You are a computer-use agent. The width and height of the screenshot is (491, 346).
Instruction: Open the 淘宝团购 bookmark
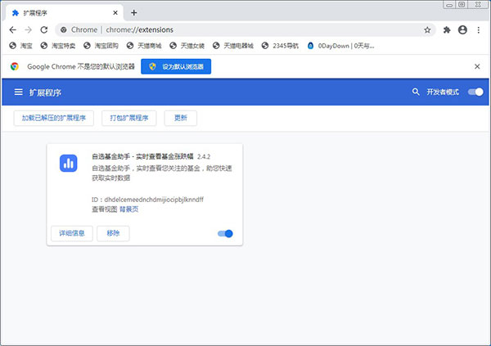tap(101, 46)
